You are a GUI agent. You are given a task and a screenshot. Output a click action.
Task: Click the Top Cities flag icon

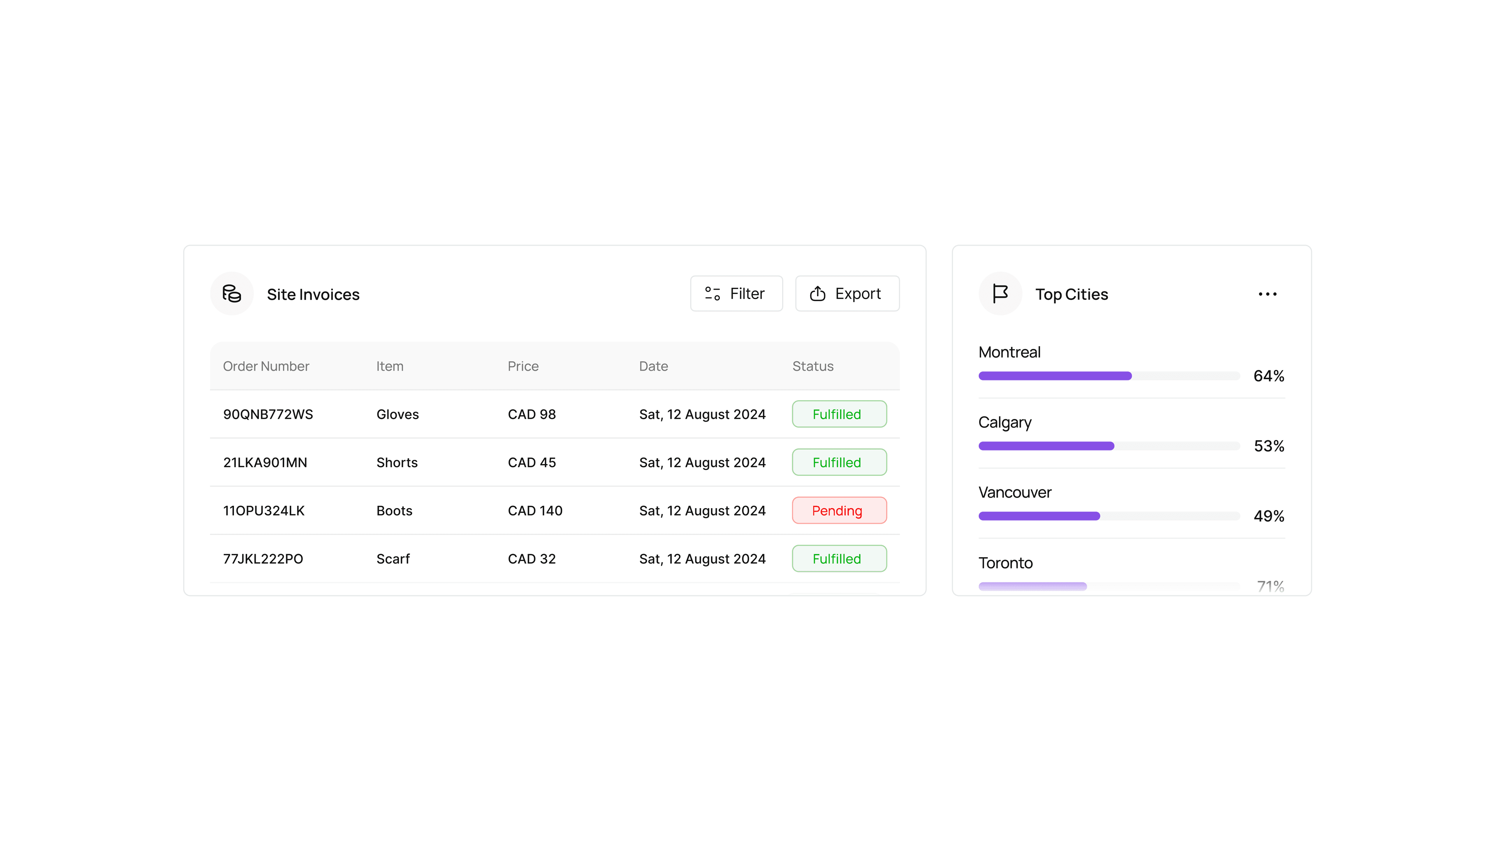[x=1000, y=294]
